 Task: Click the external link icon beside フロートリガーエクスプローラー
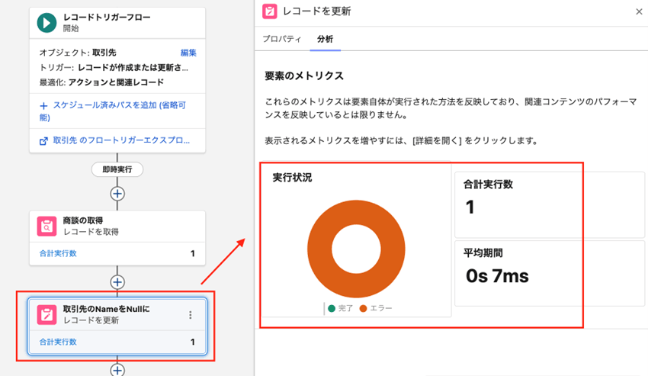tap(43, 141)
